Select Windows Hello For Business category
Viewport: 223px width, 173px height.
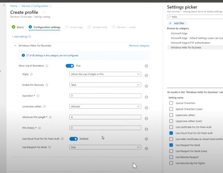[x=195, y=47]
